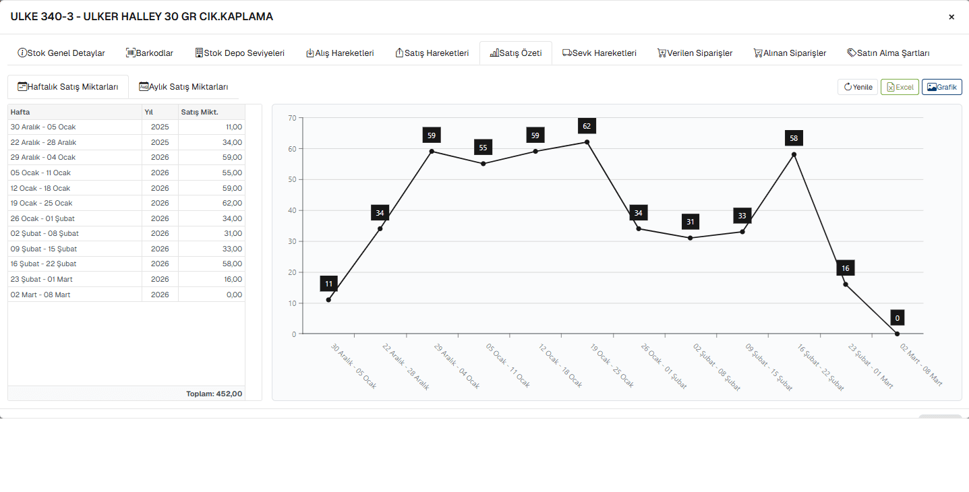Click the tag icon on Satın Alma Şartları
This screenshot has height=492, width=969.
point(852,53)
